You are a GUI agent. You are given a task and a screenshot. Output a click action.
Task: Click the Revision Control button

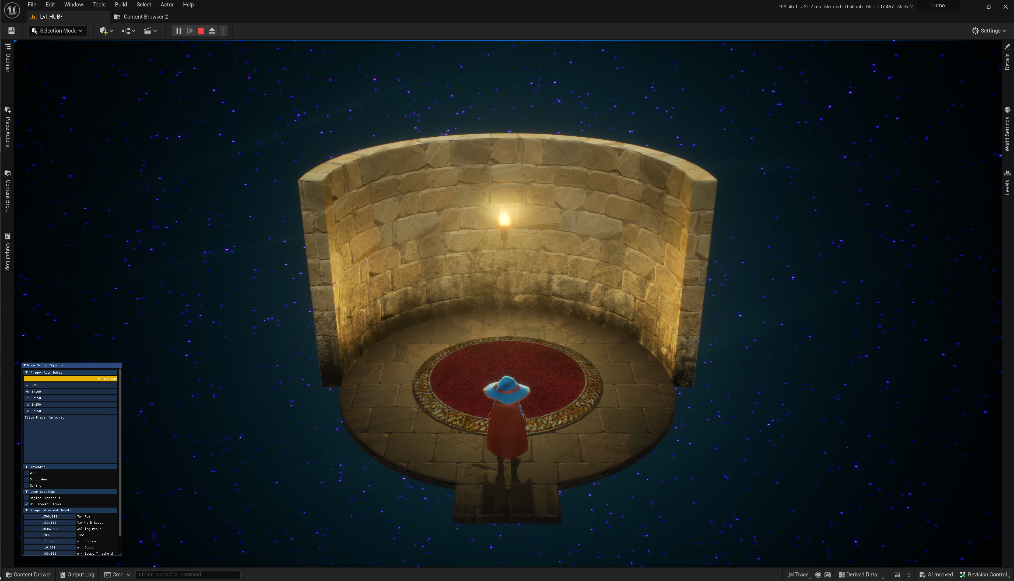tap(983, 575)
